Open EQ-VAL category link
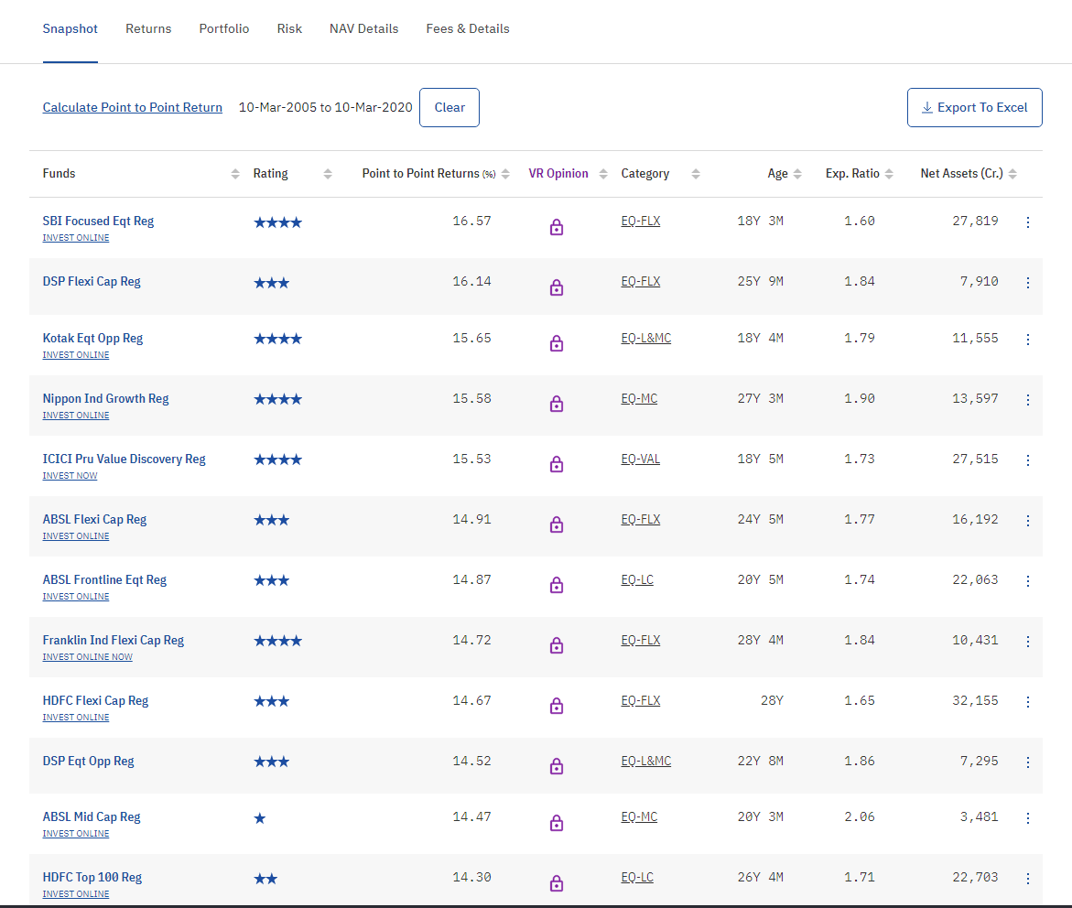The height and width of the screenshot is (908, 1072). tap(641, 459)
